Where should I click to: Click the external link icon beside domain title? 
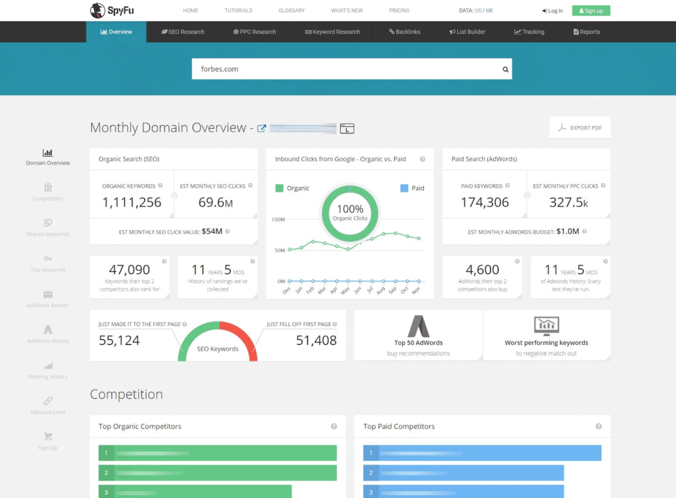261,129
